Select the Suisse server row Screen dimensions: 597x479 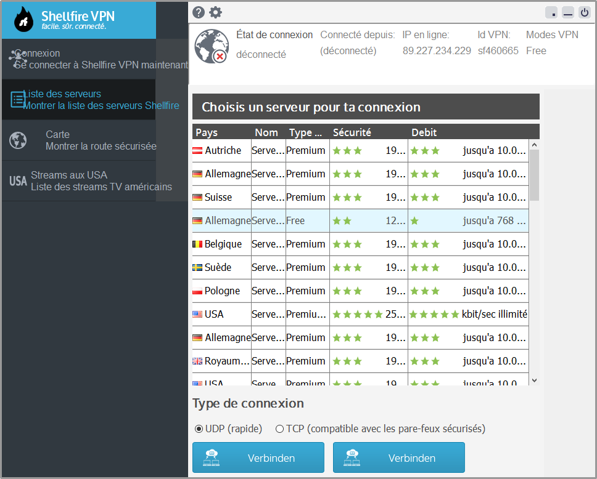point(361,197)
